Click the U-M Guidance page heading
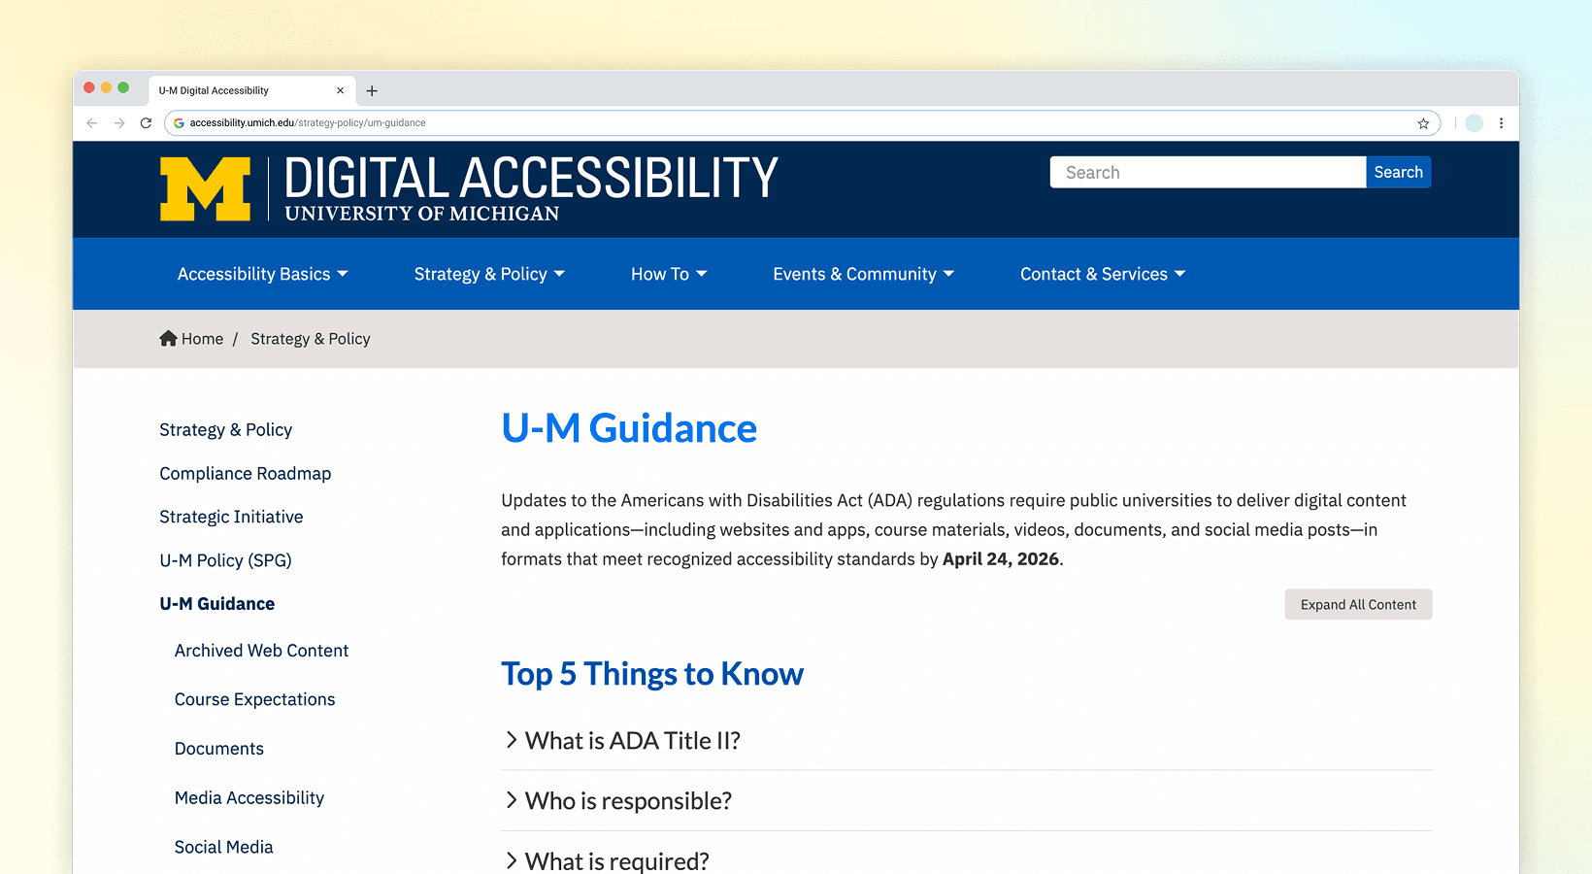 [629, 428]
